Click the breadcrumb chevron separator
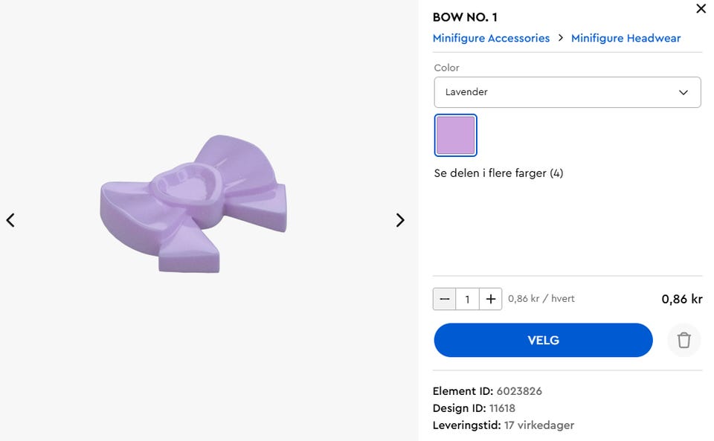This screenshot has height=441, width=714. tap(561, 38)
